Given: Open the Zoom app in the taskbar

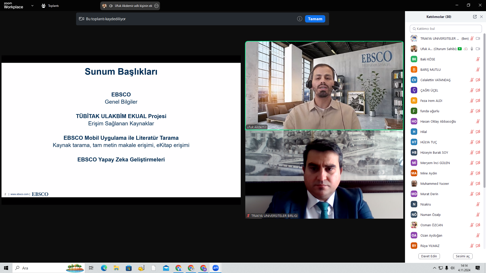Looking at the screenshot, I should point(215,268).
